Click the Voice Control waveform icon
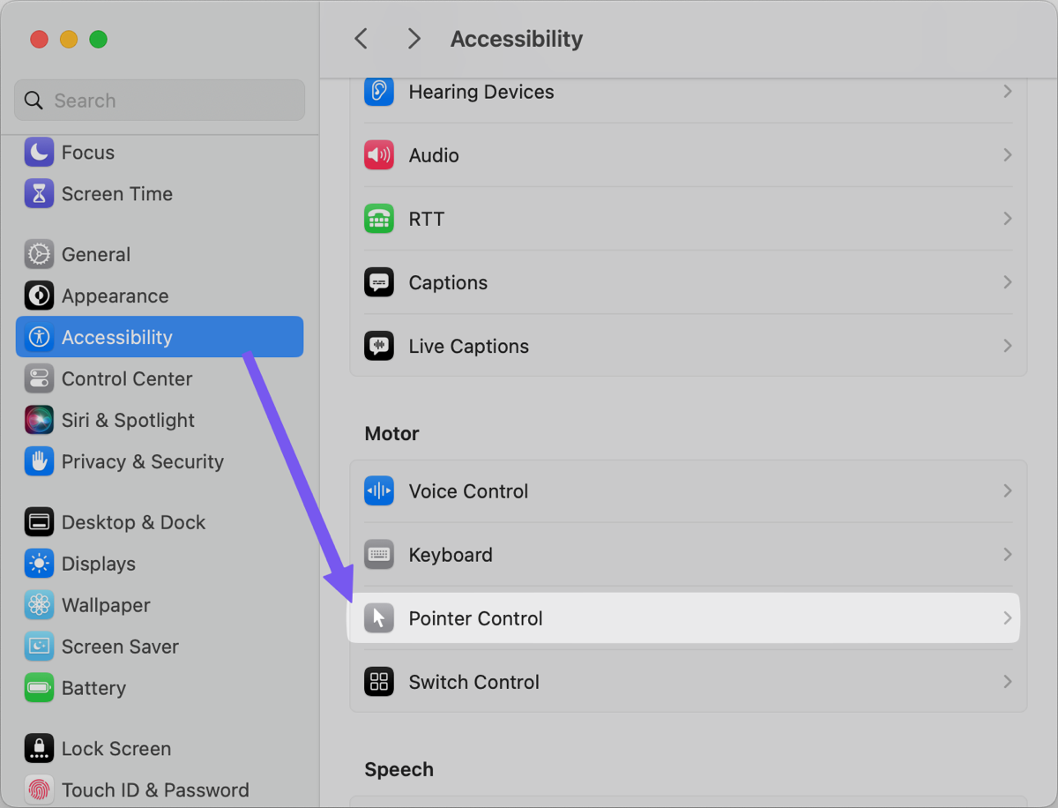This screenshot has width=1058, height=808. [x=379, y=491]
